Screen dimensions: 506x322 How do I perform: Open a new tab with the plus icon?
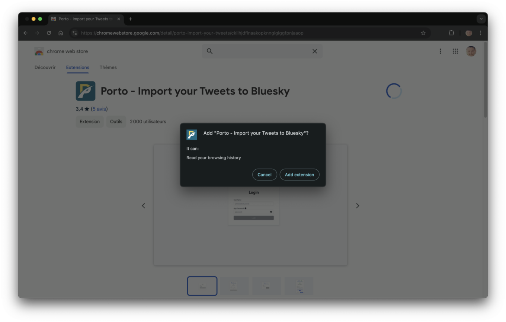pyautogui.click(x=130, y=19)
